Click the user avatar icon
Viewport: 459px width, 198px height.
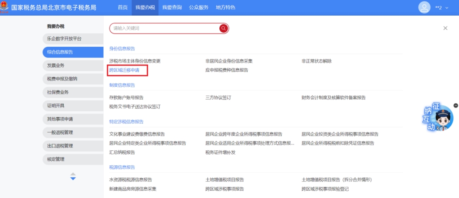click(x=424, y=8)
